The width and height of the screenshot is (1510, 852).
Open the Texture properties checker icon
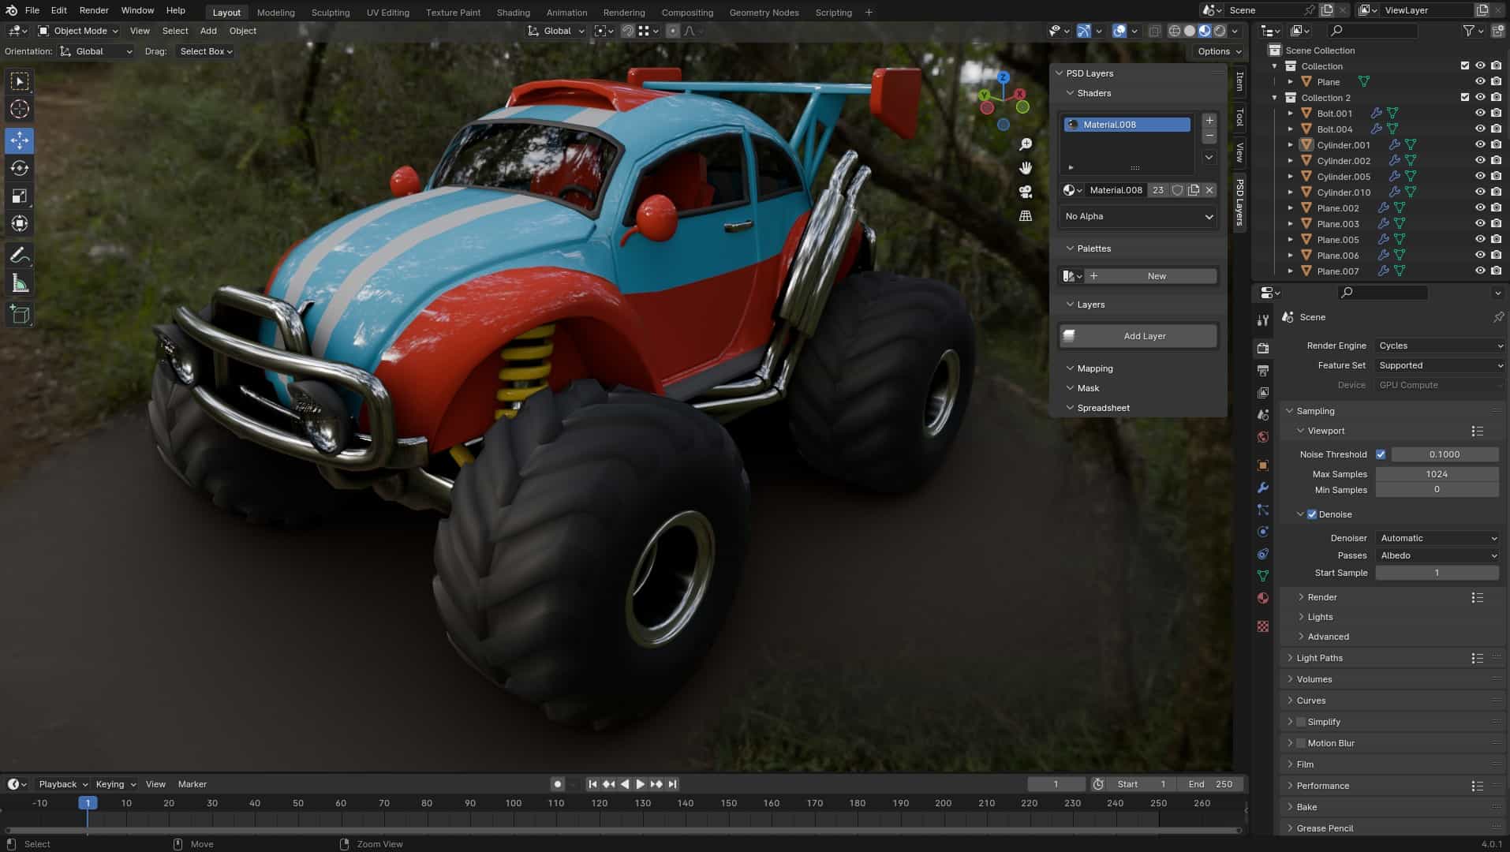(x=1263, y=626)
